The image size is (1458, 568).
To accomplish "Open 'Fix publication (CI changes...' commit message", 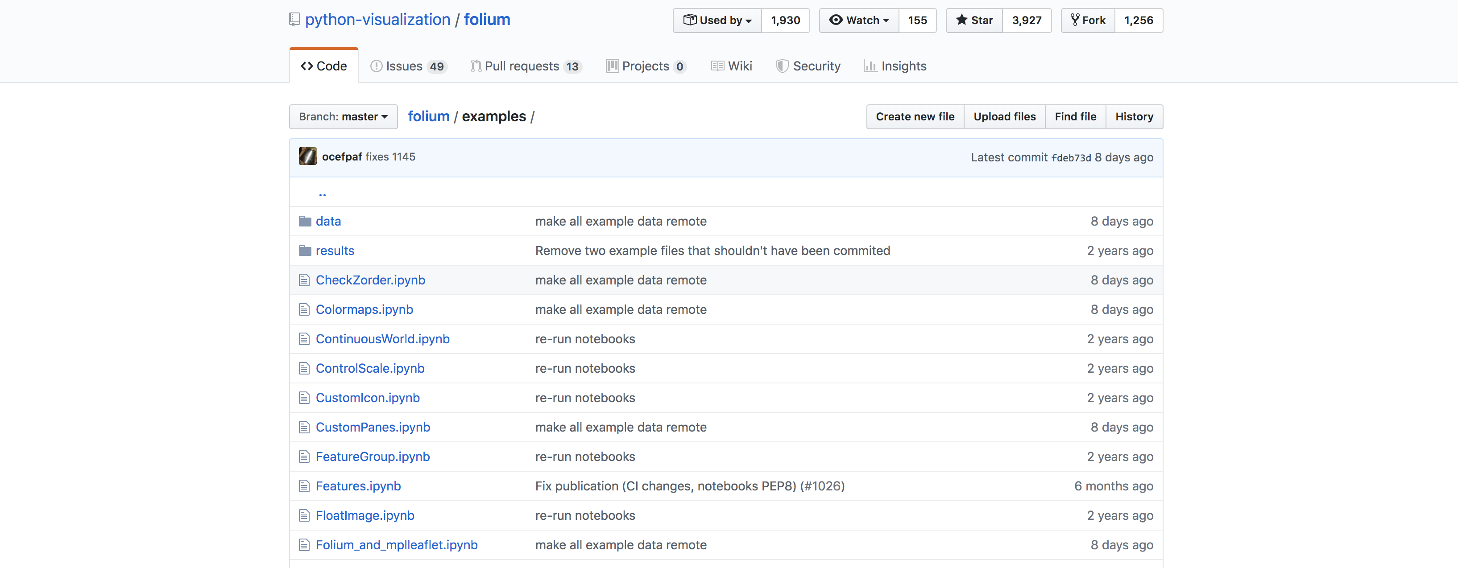I will tap(690, 486).
